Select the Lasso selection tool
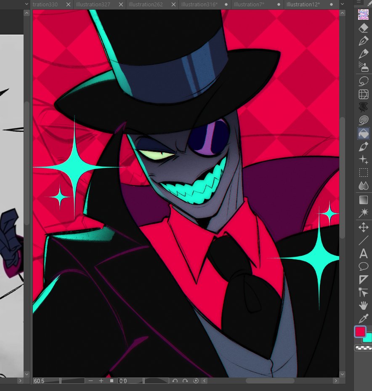Viewport: 372px width, 391px height. 363,81
